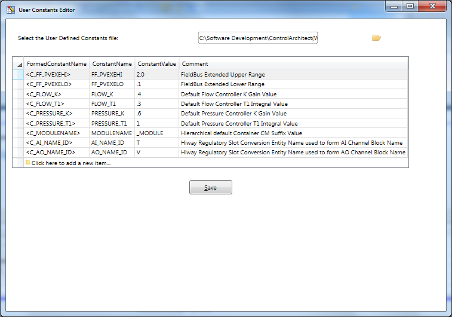This screenshot has width=452, height=317.
Task: Select the <C_FLOW_K> cell
Action: (x=57, y=94)
